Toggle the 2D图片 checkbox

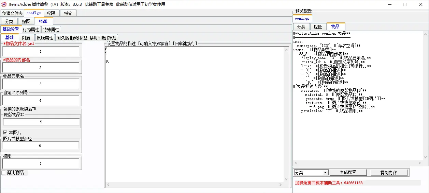pos(5,133)
